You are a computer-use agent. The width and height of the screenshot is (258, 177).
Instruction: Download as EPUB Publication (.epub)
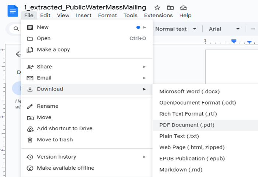(x=205, y=159)
